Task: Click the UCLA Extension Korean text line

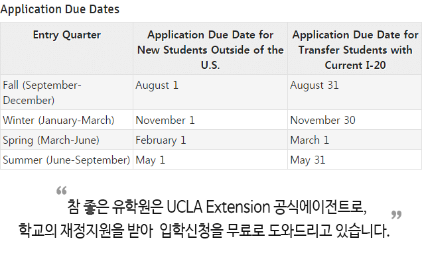Action: click(217, 207)
